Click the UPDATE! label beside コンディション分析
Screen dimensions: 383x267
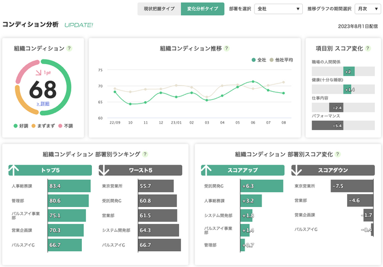(78, 25)
